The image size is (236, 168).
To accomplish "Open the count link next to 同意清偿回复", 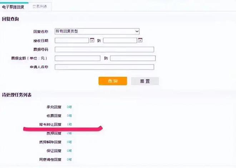I will (69, 159).
